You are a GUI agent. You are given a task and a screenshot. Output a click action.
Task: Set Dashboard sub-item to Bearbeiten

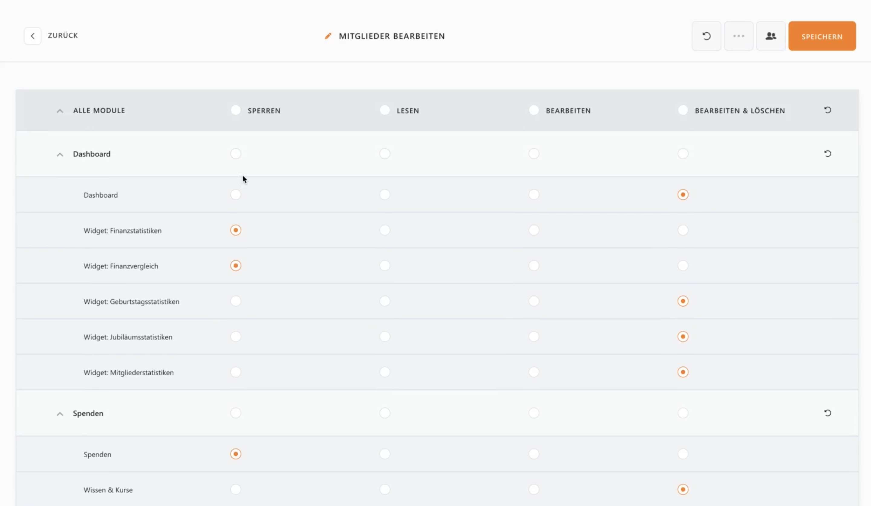tap(534, 195)
